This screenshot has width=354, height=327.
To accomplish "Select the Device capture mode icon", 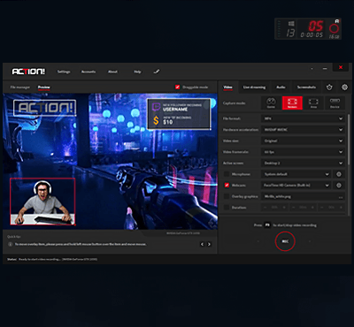I will pos(335,103).
